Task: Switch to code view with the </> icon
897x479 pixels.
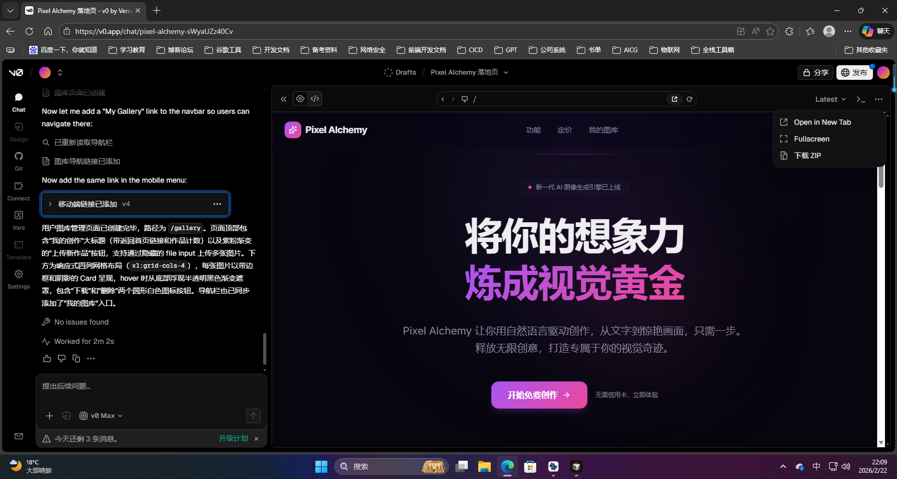Action: click(x=314, y=99)
